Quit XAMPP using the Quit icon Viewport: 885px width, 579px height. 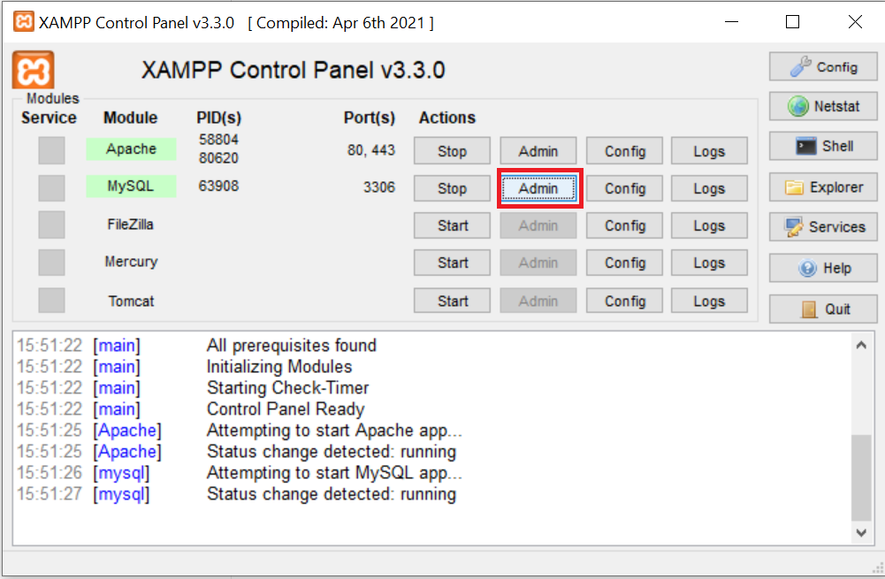tap(822, 308)
